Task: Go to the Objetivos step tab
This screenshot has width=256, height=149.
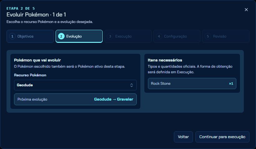Action: coord(30,36)
